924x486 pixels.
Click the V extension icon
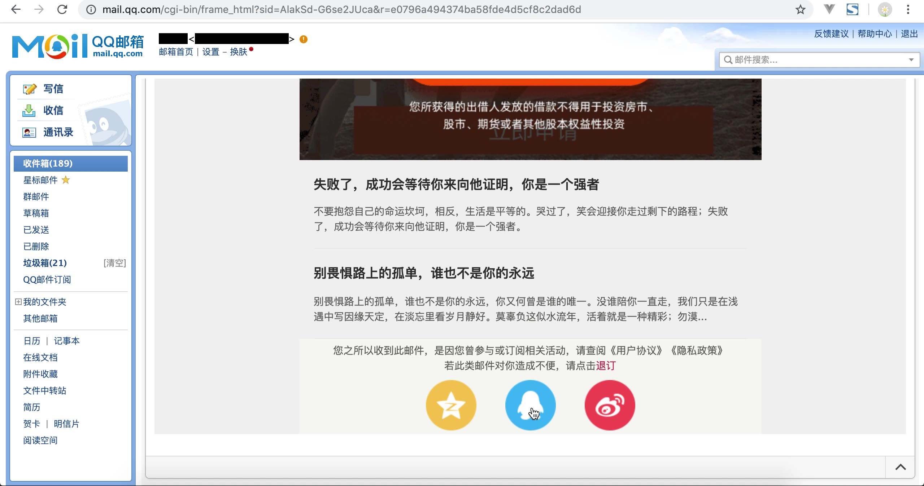(829, 9)
